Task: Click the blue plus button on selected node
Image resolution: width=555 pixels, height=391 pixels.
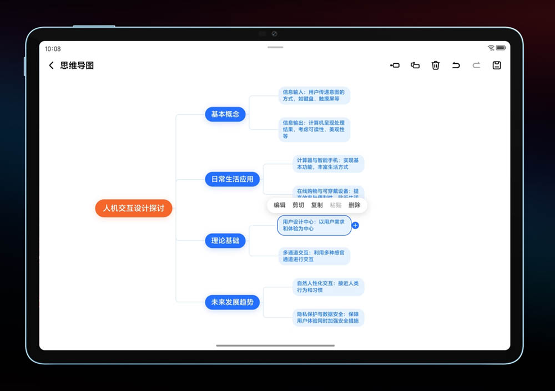Action: [x=355, y=225]
